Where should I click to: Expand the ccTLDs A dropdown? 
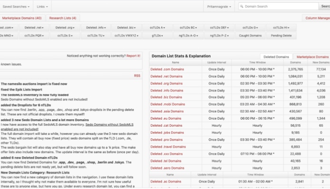click(x=157, y=28)
